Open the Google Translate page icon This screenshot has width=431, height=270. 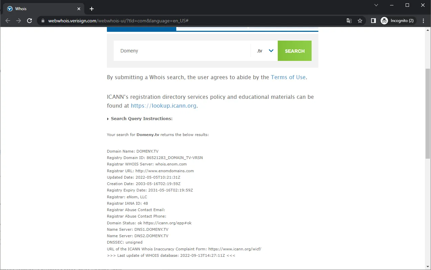[x=349, y=21]
